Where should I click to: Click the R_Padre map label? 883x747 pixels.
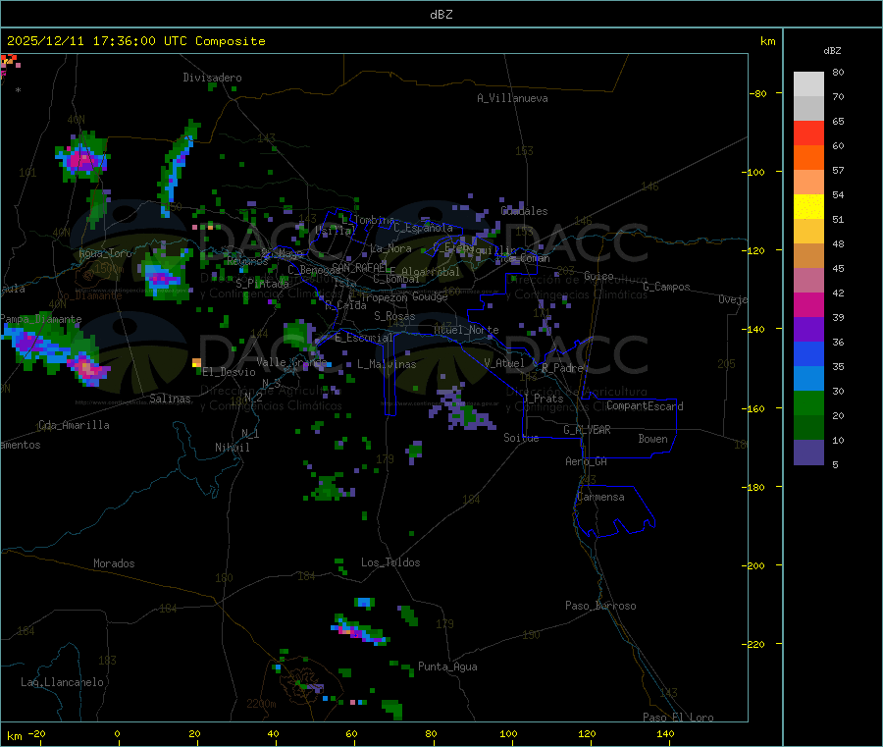[562, 368]
